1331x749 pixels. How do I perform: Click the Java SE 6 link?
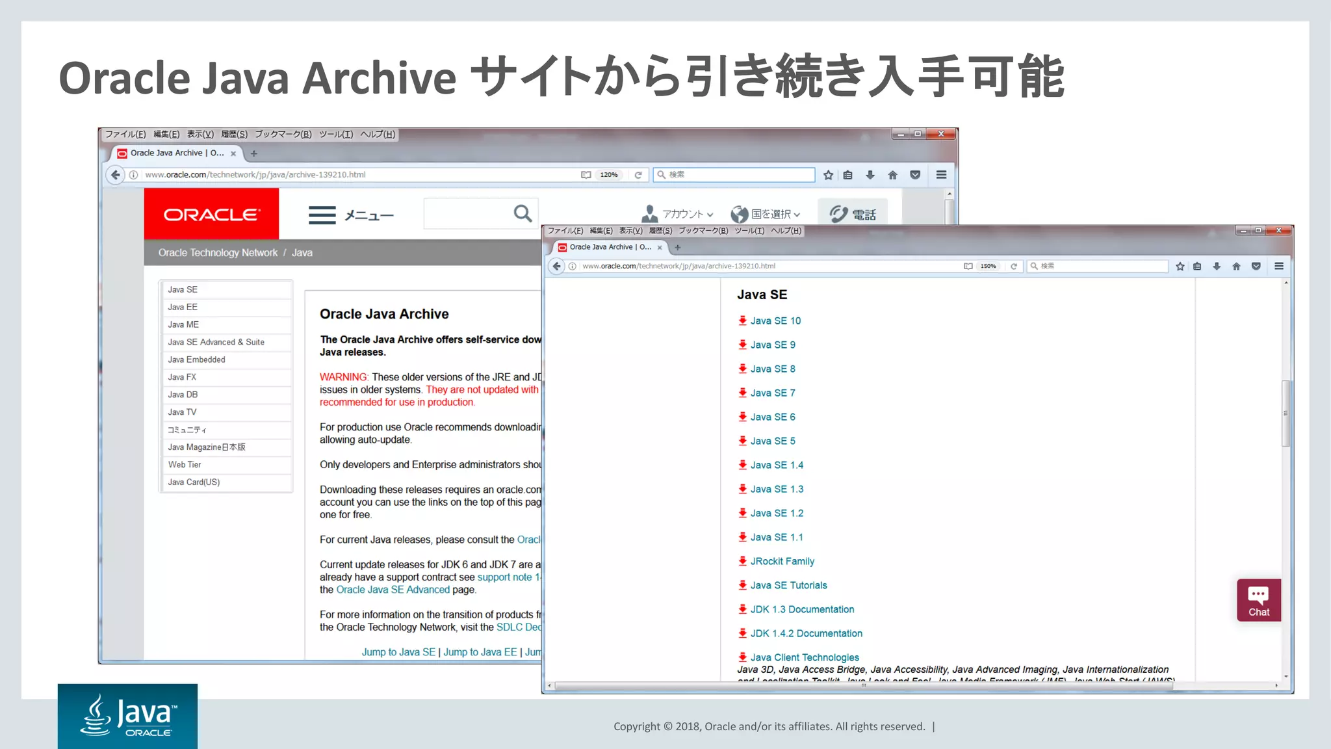[773, 417]
